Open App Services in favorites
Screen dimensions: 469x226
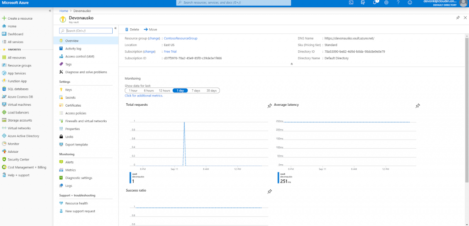point(14,73)
